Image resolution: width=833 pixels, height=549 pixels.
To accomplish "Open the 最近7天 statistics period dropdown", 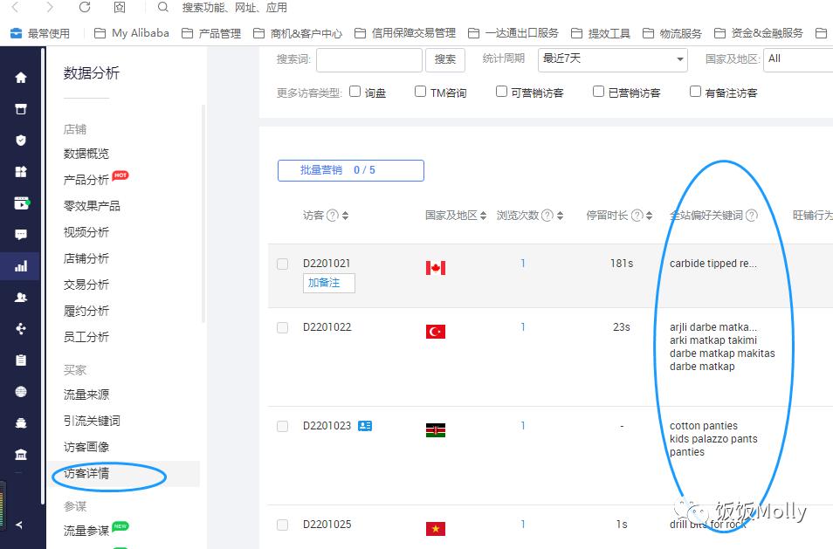I will click(x=611, y=61).
